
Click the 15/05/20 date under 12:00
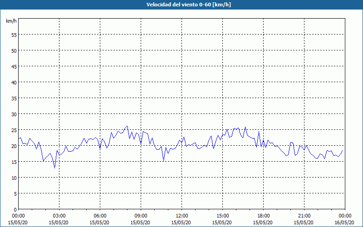pyautogui.click(x=181, y=222)
